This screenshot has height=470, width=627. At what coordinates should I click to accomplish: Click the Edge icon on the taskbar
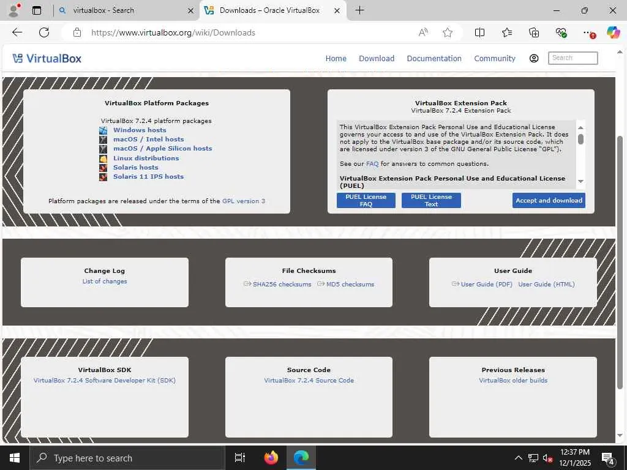click(x=301, y=458)
